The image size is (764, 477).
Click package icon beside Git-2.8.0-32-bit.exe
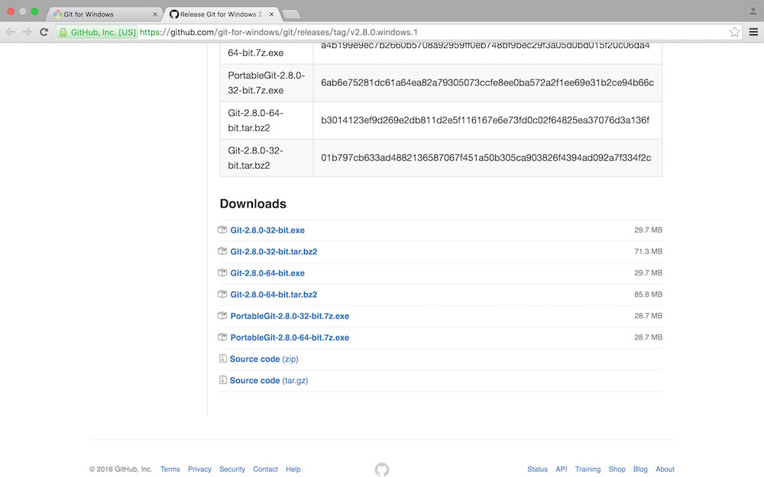pos(222,230)
